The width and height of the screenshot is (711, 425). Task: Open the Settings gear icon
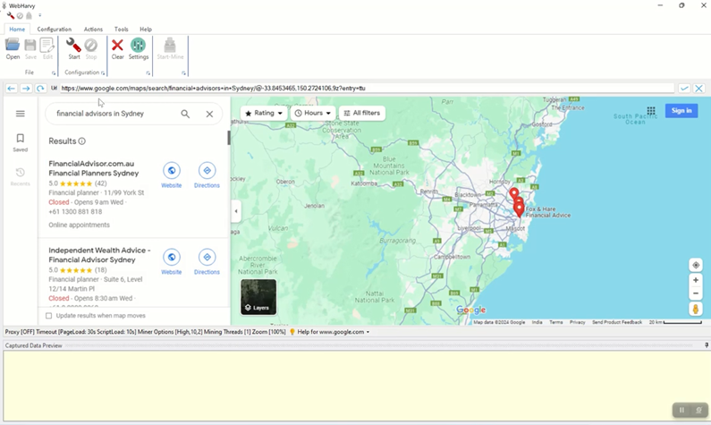pos(138,46)
